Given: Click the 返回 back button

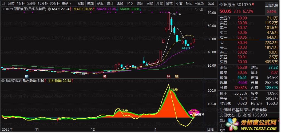Looking at the screenshot, I should click(x=211, y=3).
